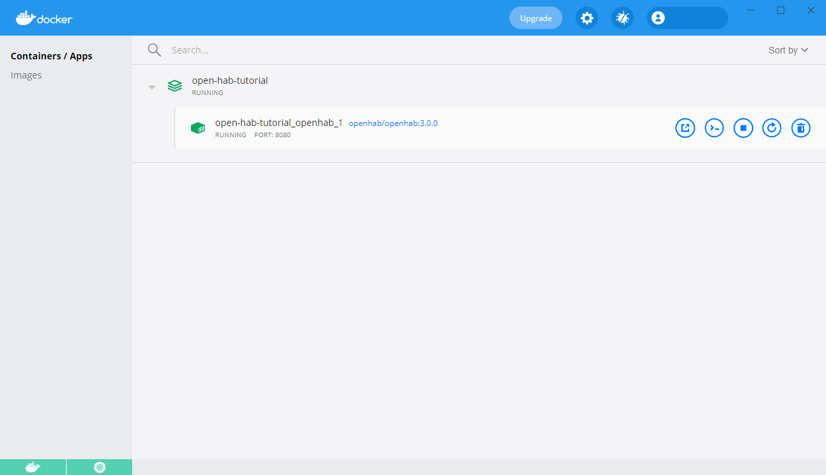Open the signed-in account menu
The image size is (826, 475).
(x=657, y=18)
